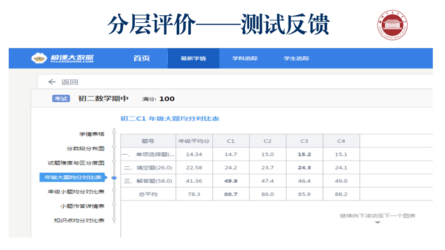
Task: Click the timeline dot beside 学情表格
Action: (114, 132)
